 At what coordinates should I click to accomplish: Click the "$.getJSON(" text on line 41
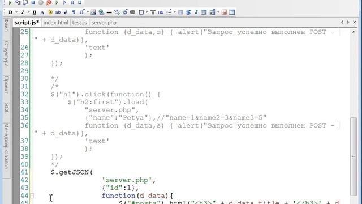pyautogui.click(x=72, y=172)
